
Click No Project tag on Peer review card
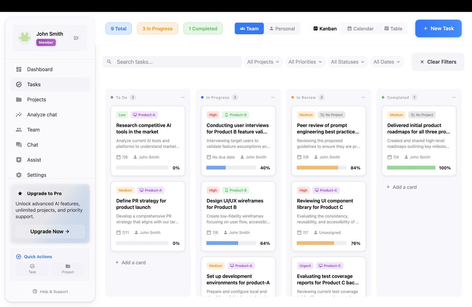(x=332, y=115)
